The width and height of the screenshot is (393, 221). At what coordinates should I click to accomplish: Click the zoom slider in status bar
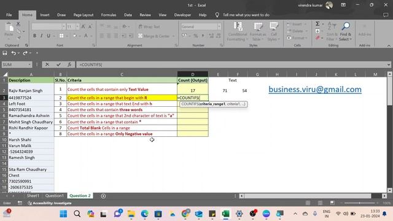pos(359,203)
